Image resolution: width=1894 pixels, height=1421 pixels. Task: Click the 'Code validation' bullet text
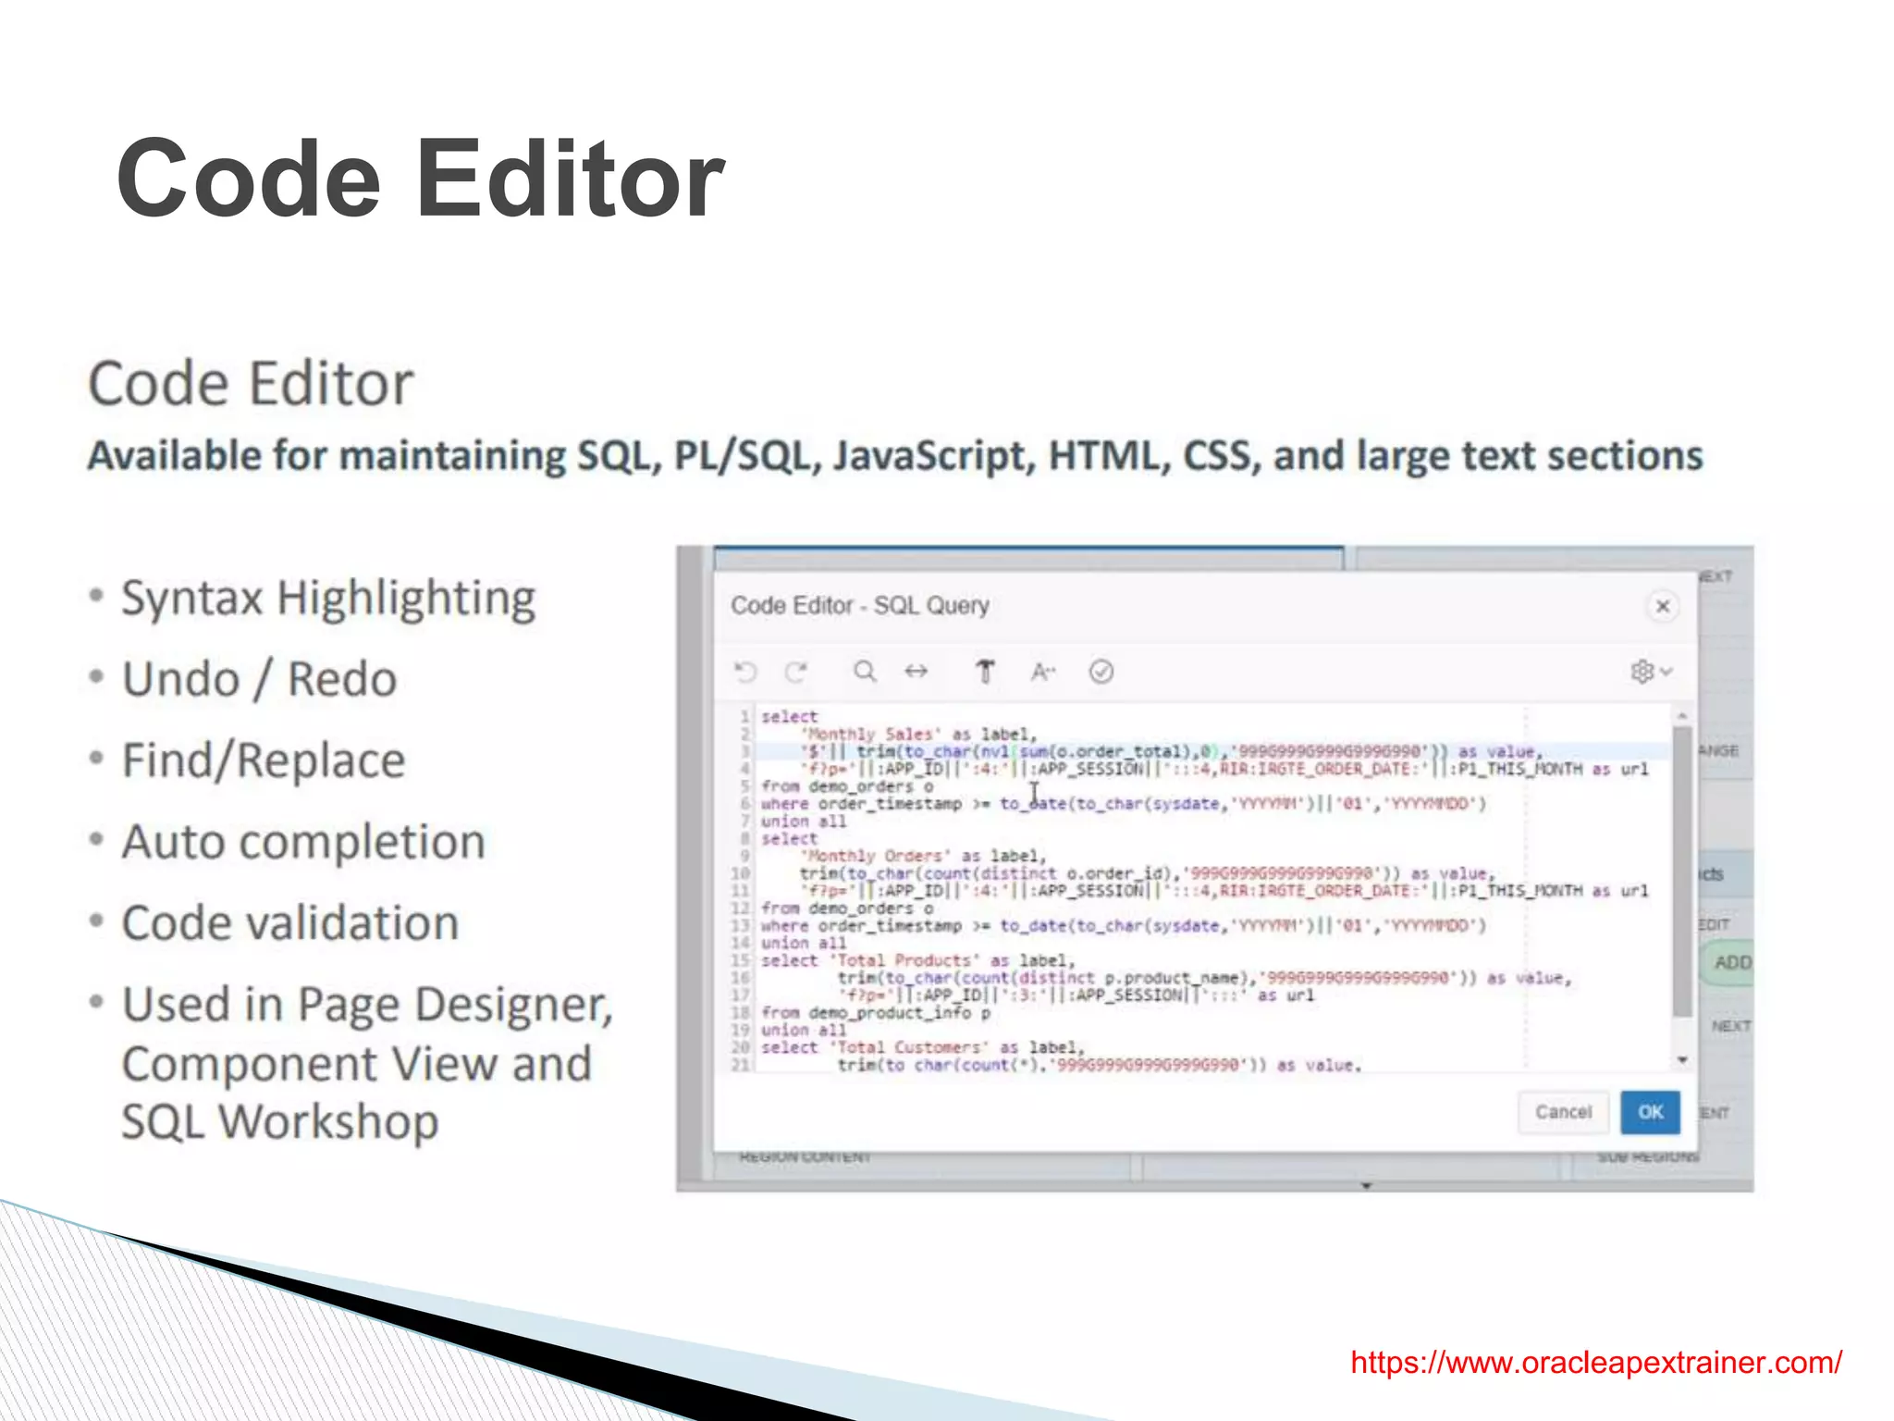click(290, 923)
